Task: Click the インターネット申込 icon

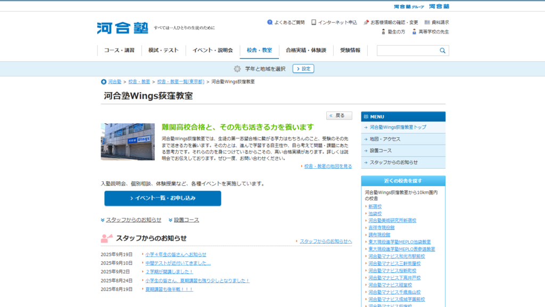Action: point(314,22)
